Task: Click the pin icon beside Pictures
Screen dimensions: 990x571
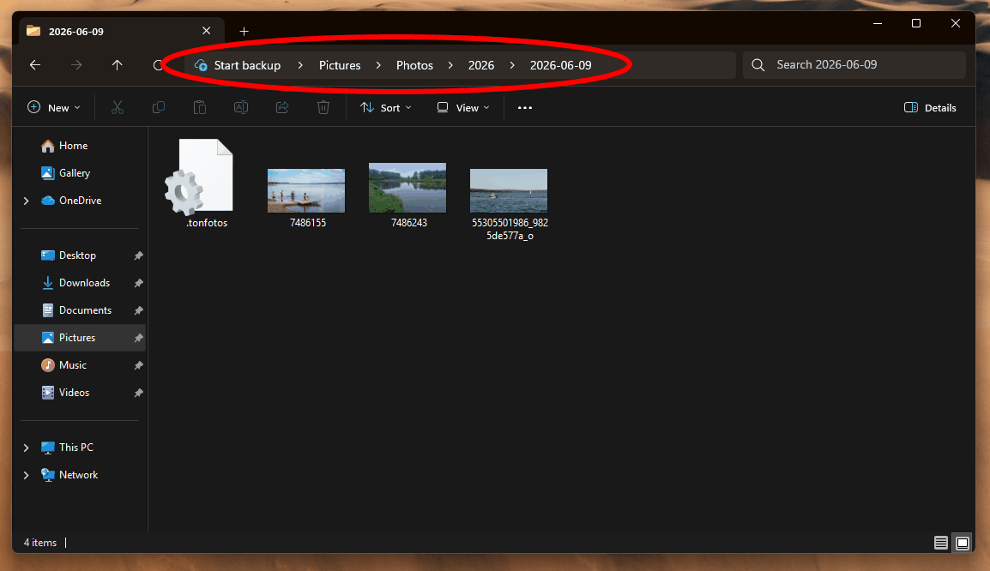Action: (138, 338)
